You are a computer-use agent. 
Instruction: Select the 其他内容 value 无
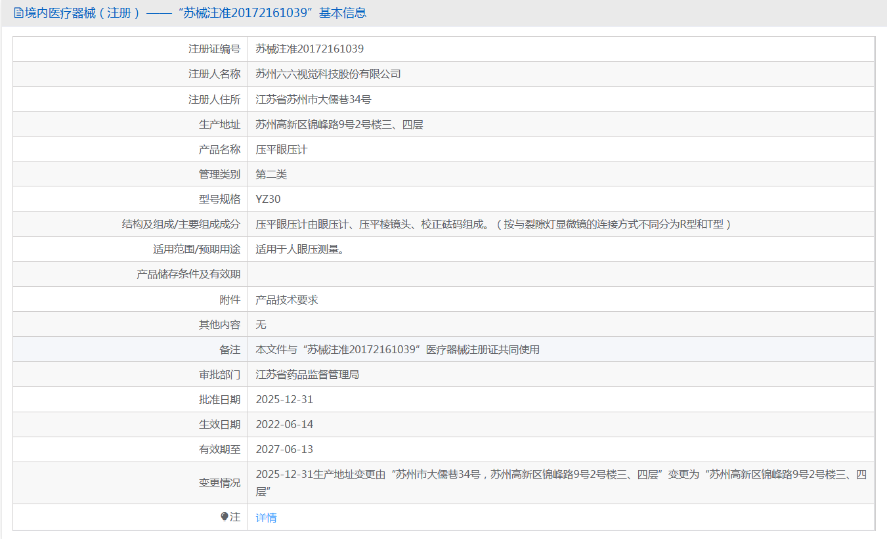[261, 324]
